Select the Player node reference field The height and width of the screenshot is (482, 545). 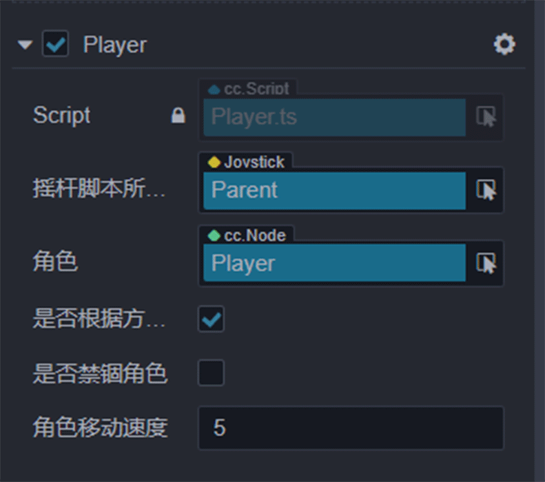tap(334, 263)
